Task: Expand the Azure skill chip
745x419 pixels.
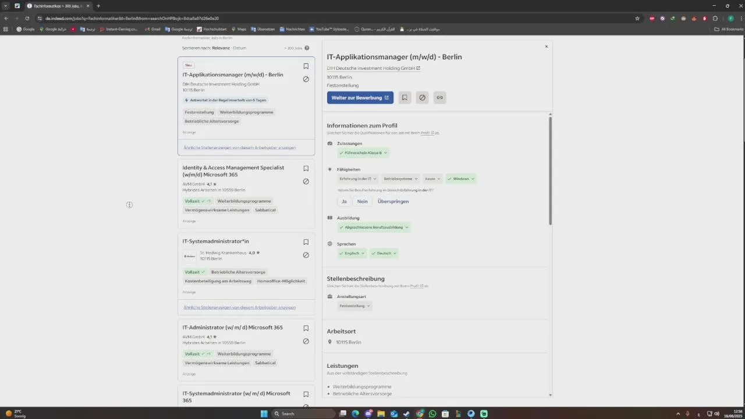Action: (x=432, y=179)
